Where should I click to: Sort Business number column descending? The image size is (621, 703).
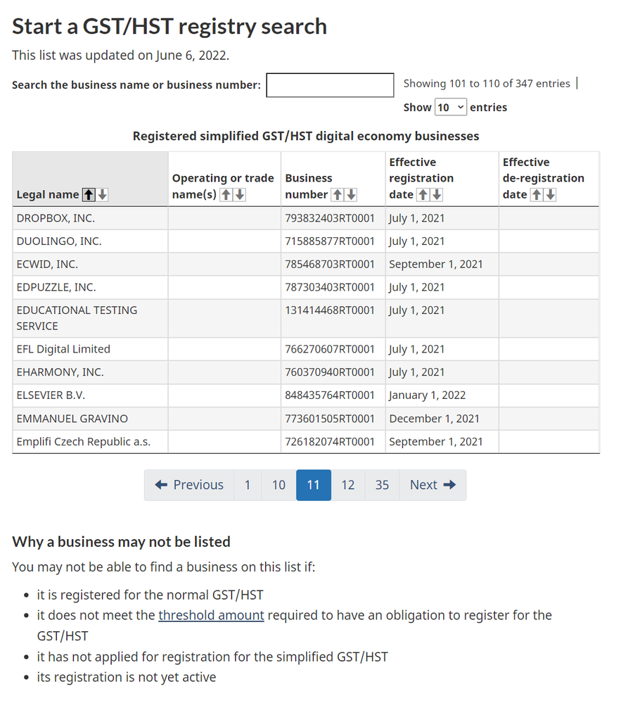pos(352,194)
